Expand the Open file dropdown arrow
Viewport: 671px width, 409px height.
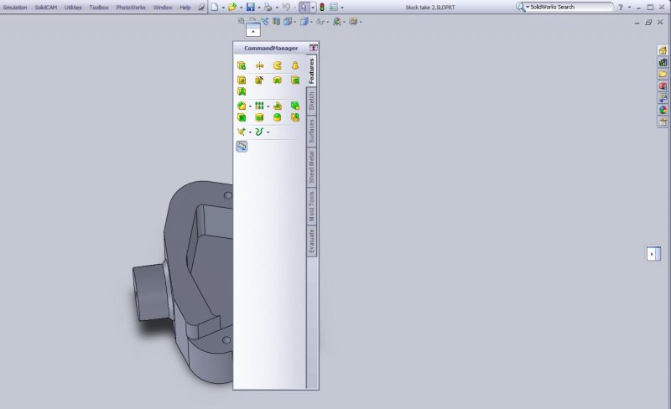coord(241,8)
